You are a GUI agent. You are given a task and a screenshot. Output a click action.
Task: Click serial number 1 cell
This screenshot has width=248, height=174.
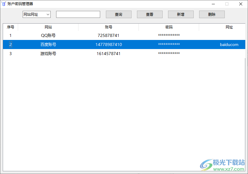tap(11, 35)
